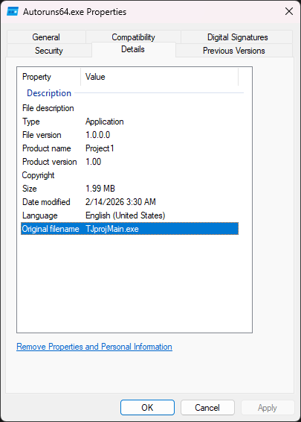The width and height of the screenshot is (301, 422).
Task: Open Remove Properties and Personal Information link
Action: pyautogui.click(x=94, y=347)
